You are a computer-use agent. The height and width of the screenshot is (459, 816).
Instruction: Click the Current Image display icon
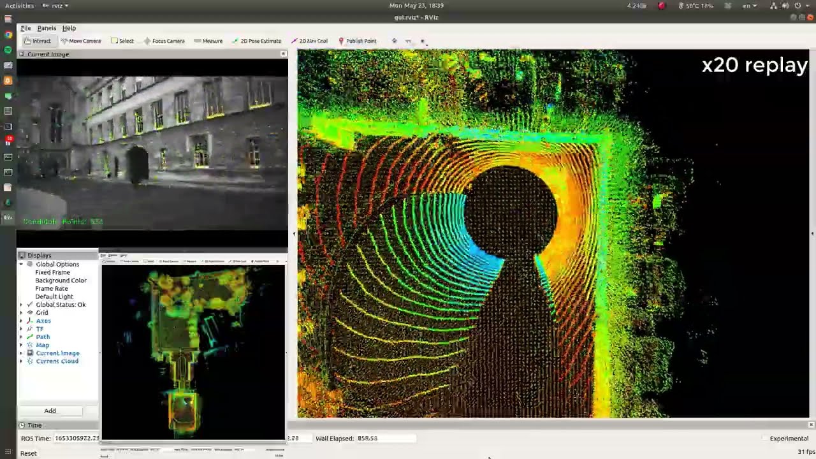click(30, 353)
